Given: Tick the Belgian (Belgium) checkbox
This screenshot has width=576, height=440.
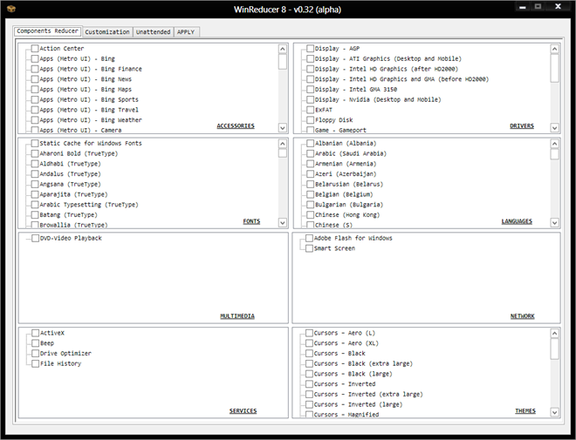Looking at the screenshot, I should (311, 194).
